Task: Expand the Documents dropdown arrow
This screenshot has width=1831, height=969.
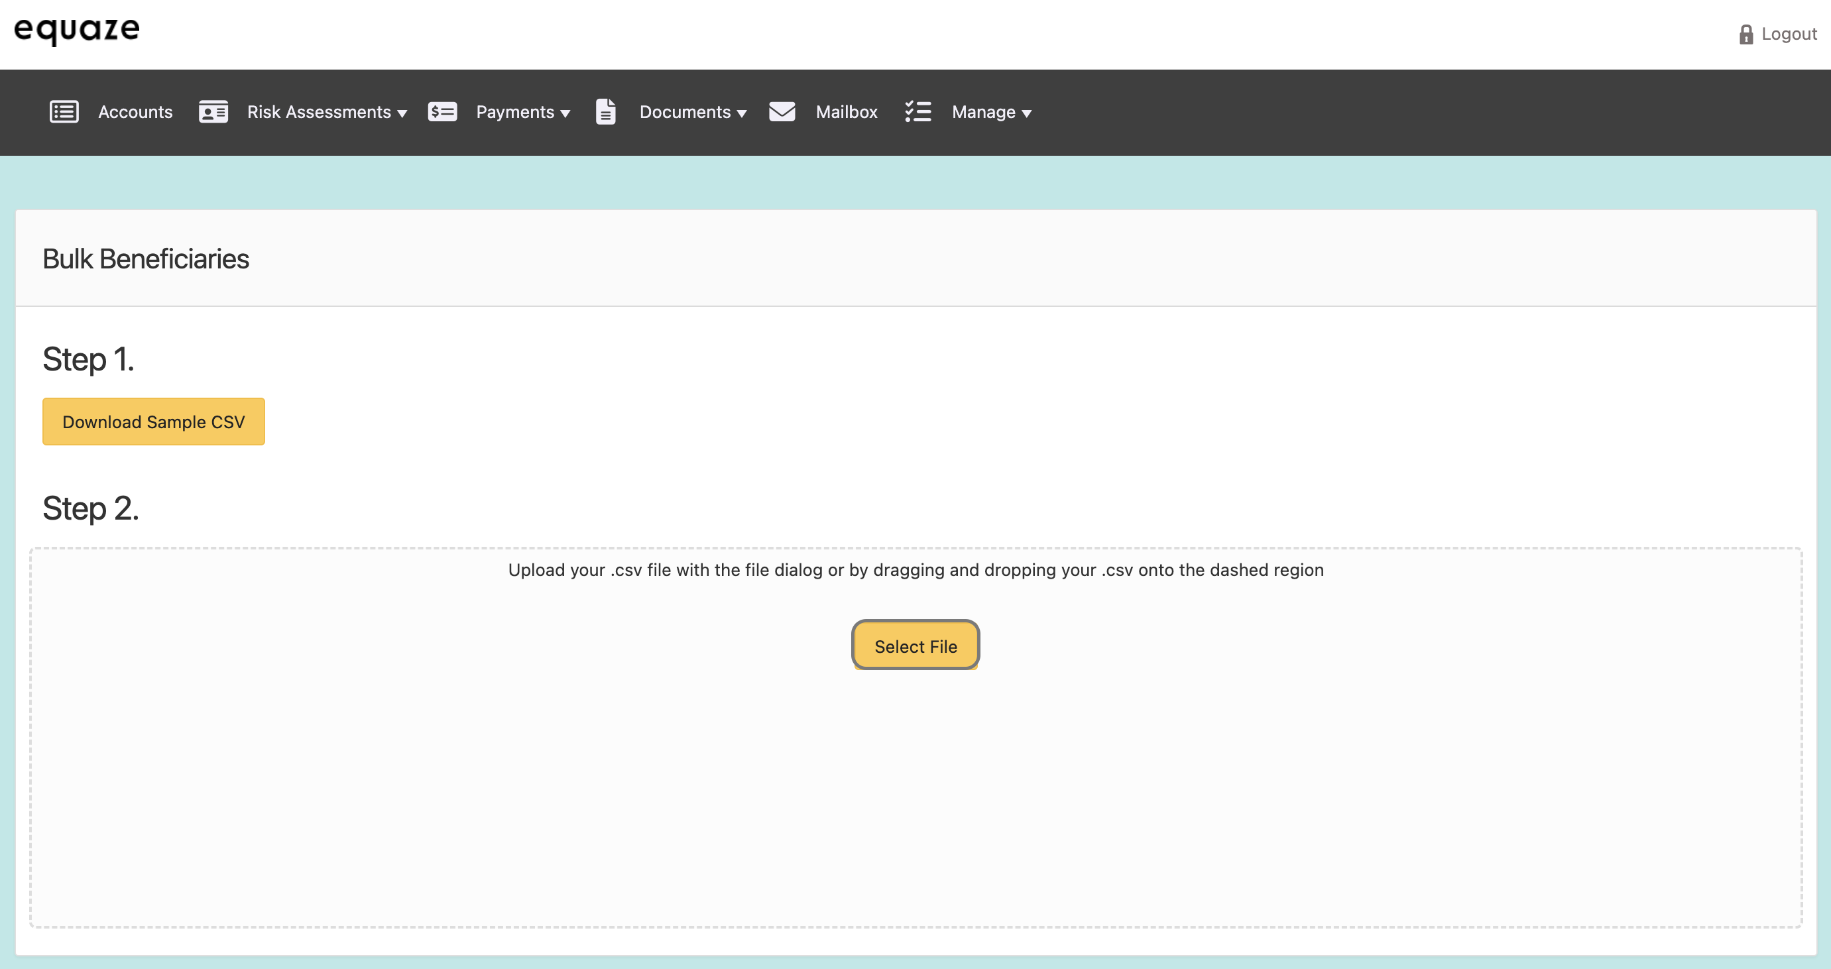Action: (742, 113)
